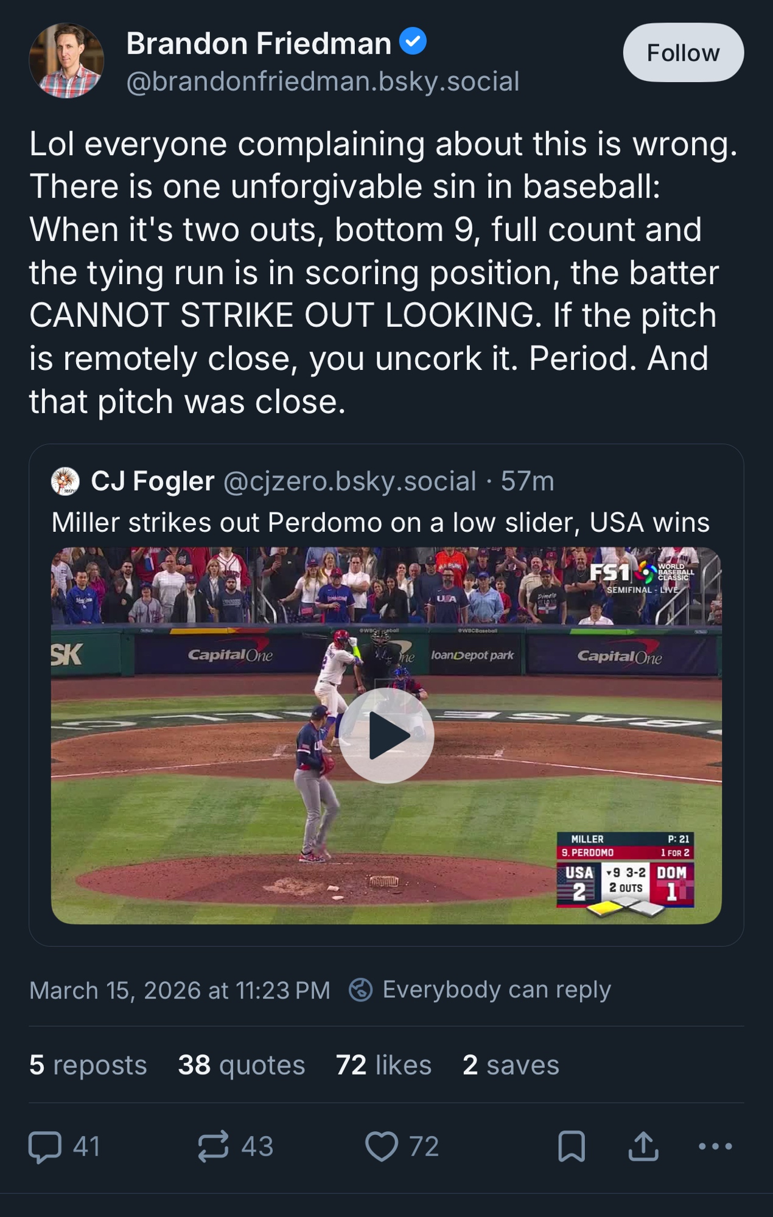The image size is (773, 1217).
Task: Open the quoted post text about Miller
Action: [x=380, y=523]
